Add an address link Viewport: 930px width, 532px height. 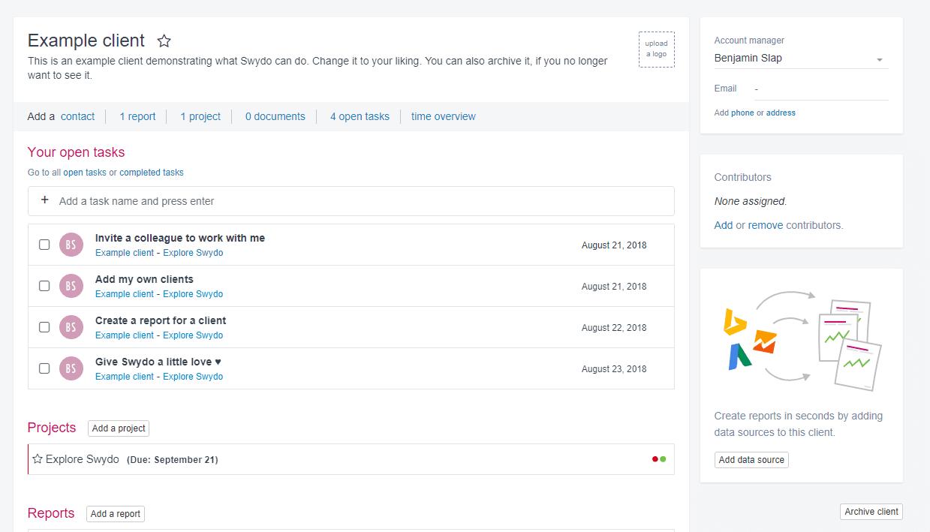[x=781, y=113]
